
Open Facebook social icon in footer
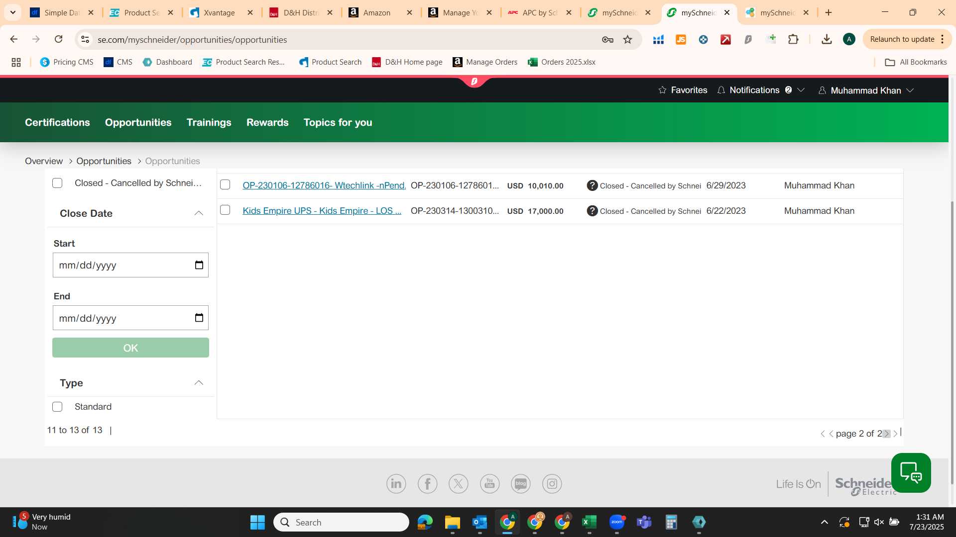pos(428,484)
